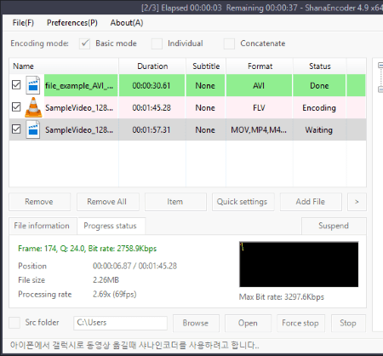
Task: Click the Korean status bar message
Action: pos(134,346)
